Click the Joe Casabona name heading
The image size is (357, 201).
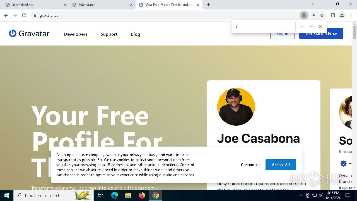tap(259, 138)
